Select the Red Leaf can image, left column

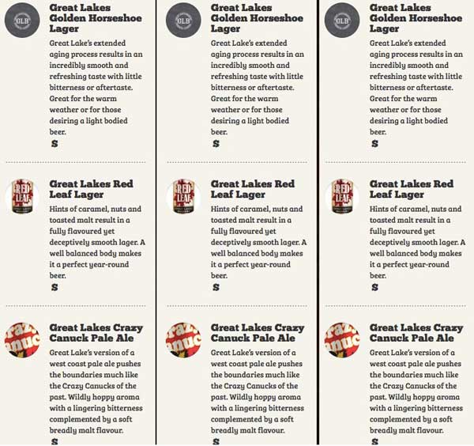[21, 196]
